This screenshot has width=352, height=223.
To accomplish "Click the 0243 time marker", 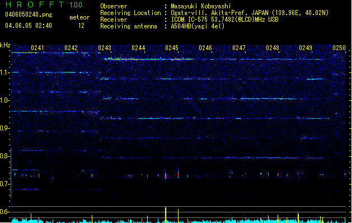I will click(x=105, y=48).
